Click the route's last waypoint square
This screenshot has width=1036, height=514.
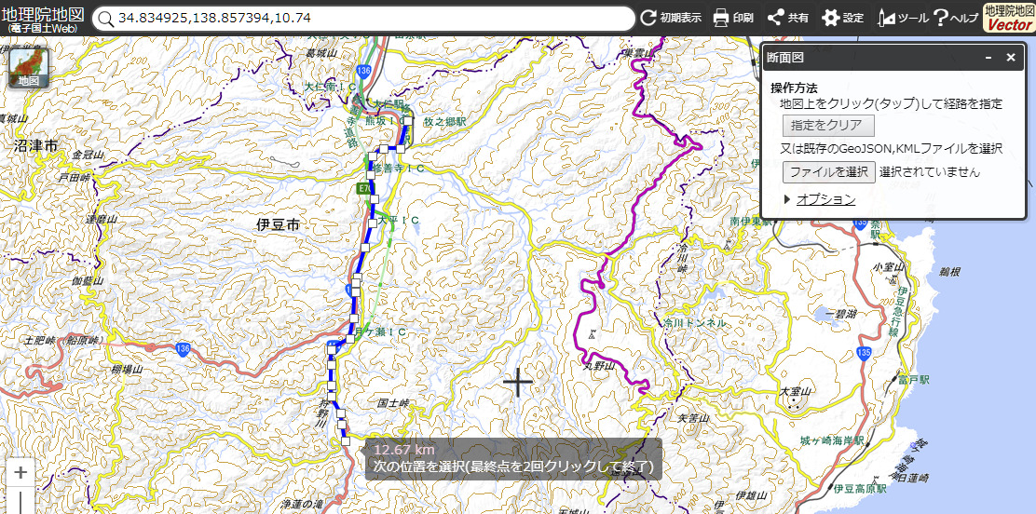pos(345,440)
